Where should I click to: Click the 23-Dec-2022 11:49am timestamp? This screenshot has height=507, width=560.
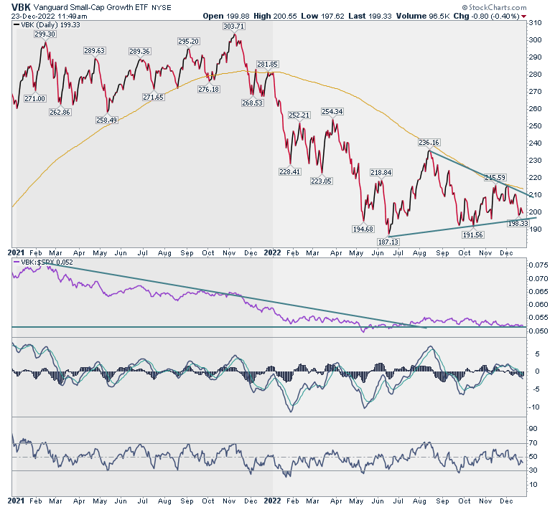(49, 16)
